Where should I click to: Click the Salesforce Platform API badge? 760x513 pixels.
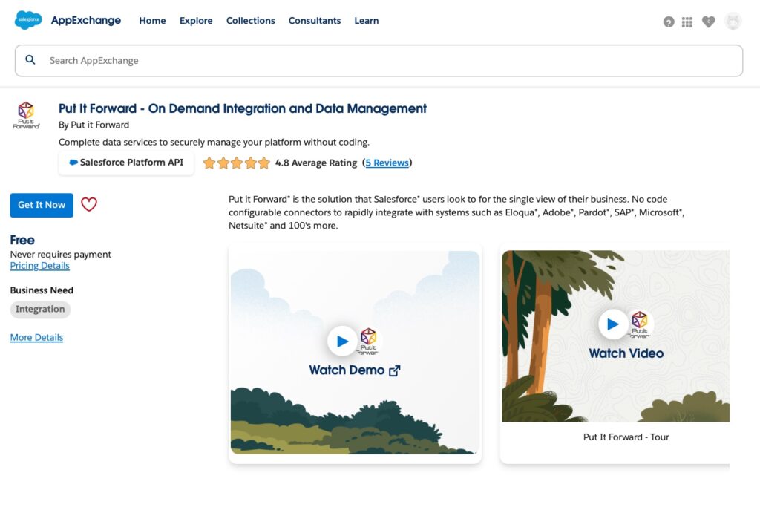[126, 163]
